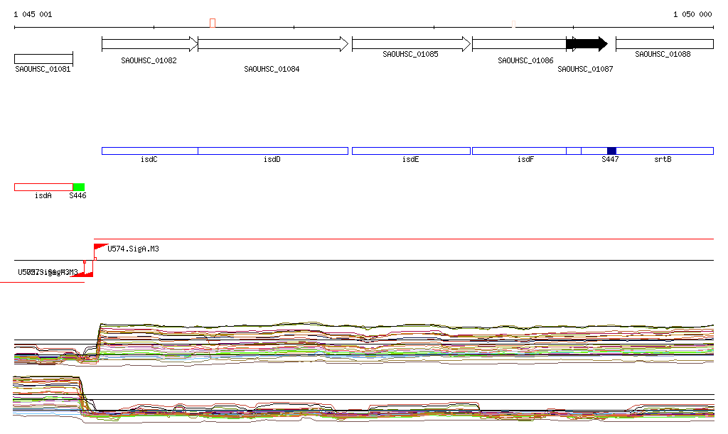Select the srtB annotation segment
728x434 pixels.
coord(665,151)
